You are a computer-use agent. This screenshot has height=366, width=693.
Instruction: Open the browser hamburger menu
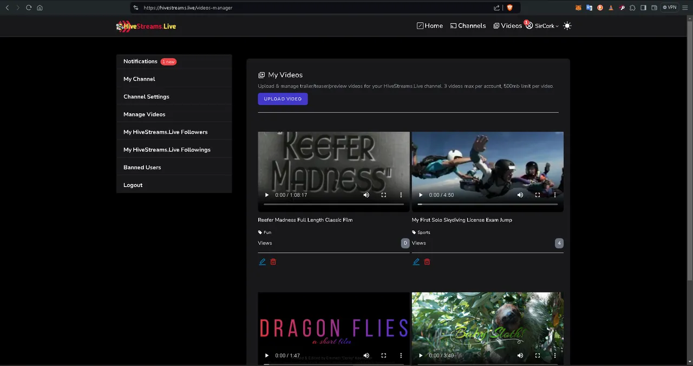click(685, 8)
